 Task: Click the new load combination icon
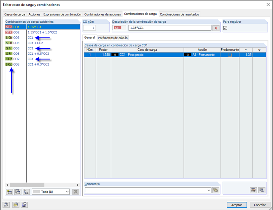9,192
